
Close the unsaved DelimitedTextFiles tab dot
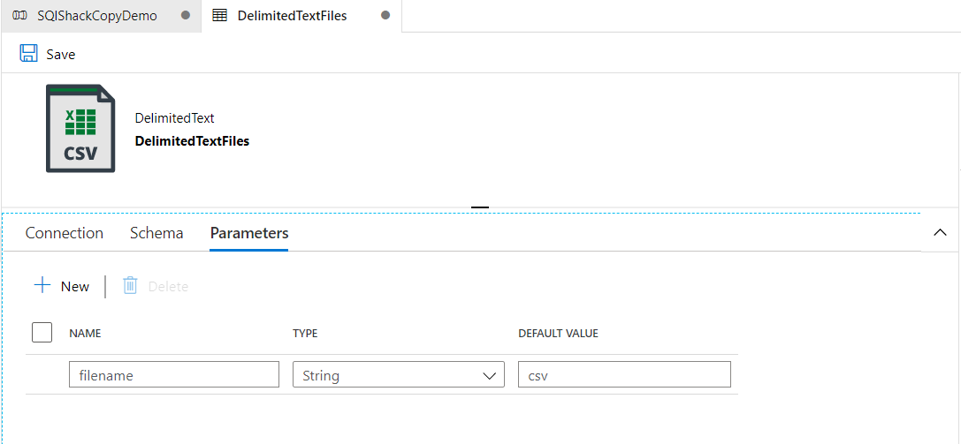[x=385, y=16]
